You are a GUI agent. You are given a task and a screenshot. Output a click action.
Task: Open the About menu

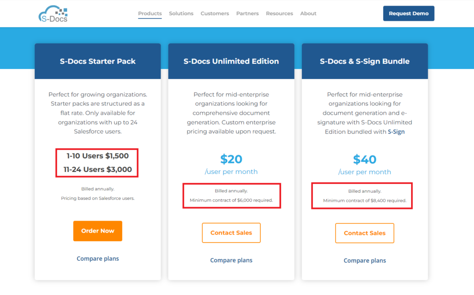click(x=308, y=13)
